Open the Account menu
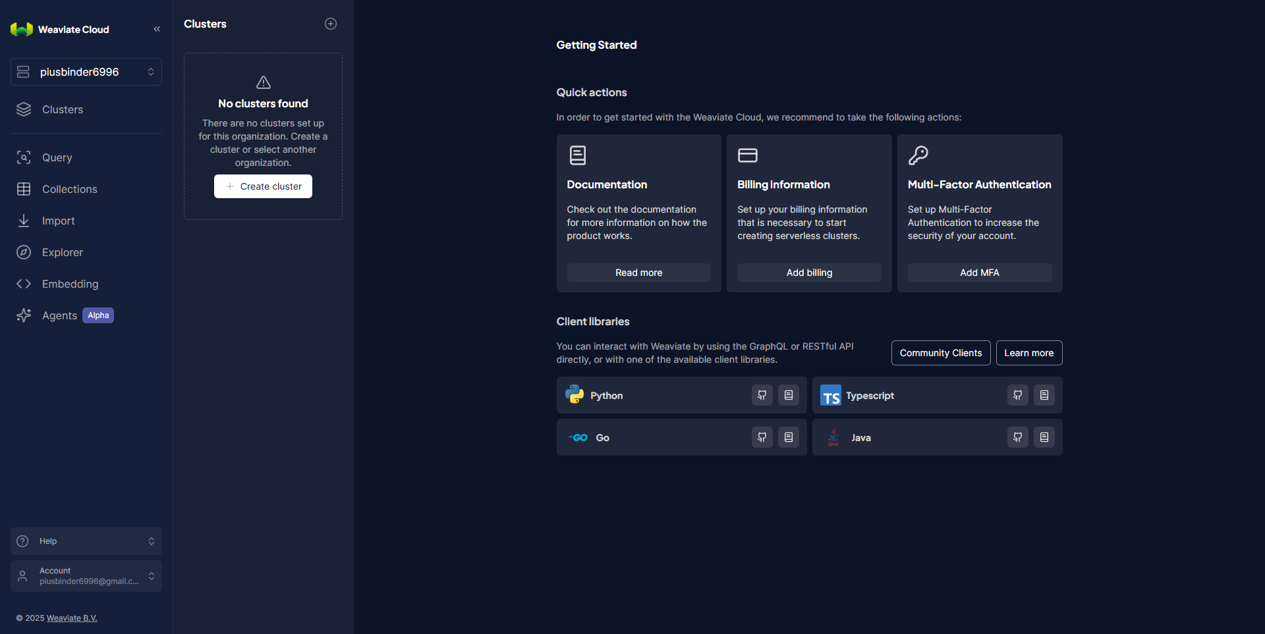This screenshot has height=634, width=1265. [86, 576]
